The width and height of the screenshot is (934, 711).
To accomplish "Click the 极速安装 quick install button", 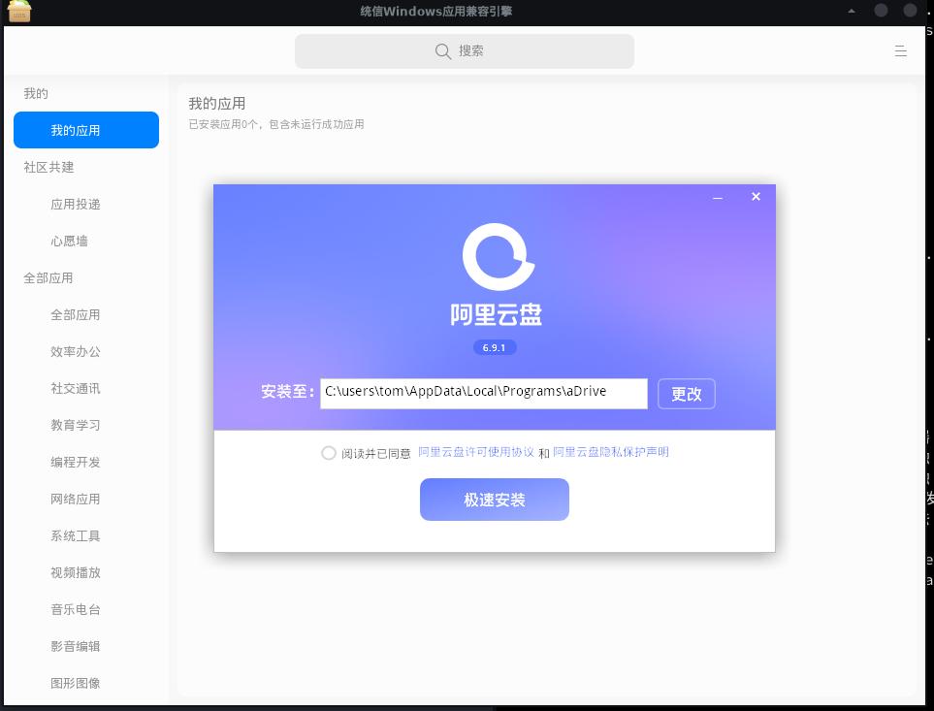I will tap(495, 500).
